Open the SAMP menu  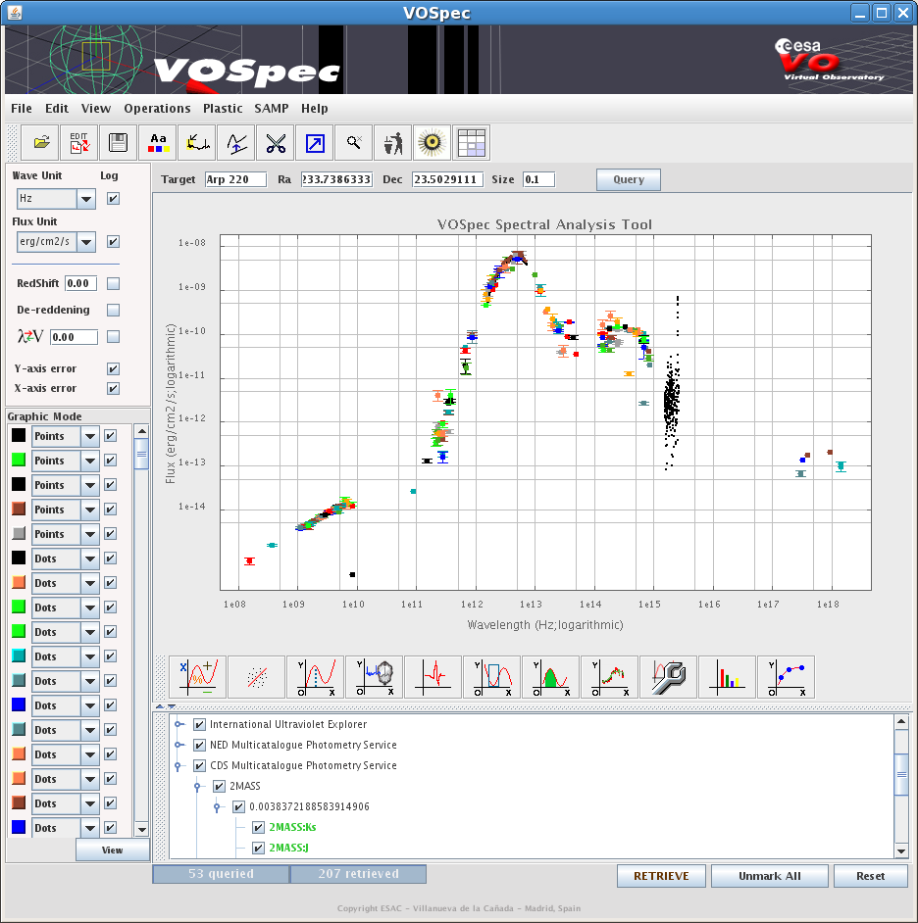click(272, 109)
